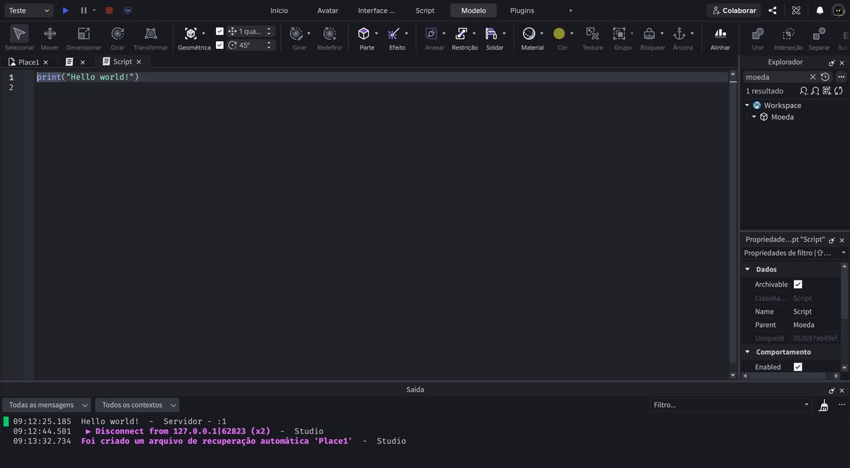The image size is (850, 468).
Task: Open the search history icon in Explorador
Action: point(825,76)
